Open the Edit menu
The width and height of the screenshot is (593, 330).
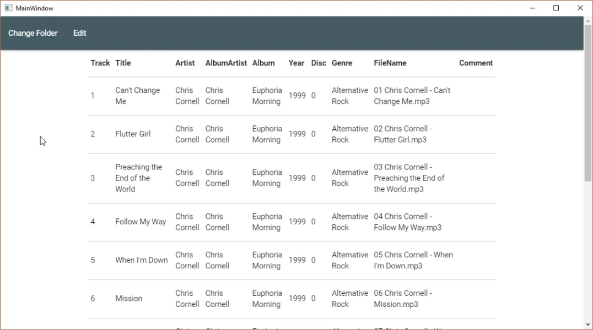click(x=80, y=33)
